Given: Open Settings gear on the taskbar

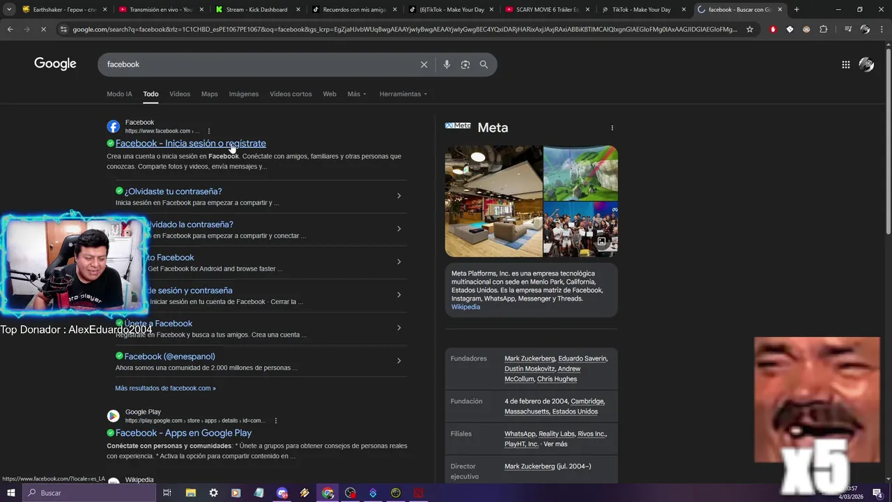Looking at the screenshot, I should pos(213,493).
